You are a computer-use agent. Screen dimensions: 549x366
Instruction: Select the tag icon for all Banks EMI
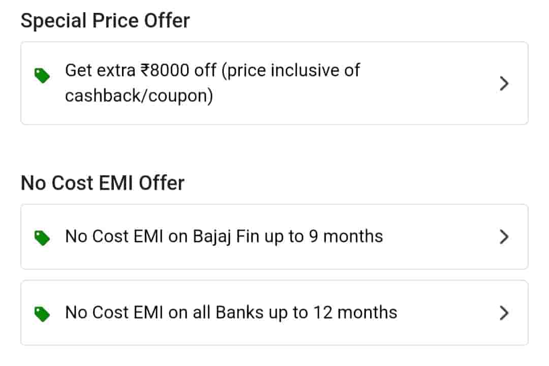click(42, 314)
